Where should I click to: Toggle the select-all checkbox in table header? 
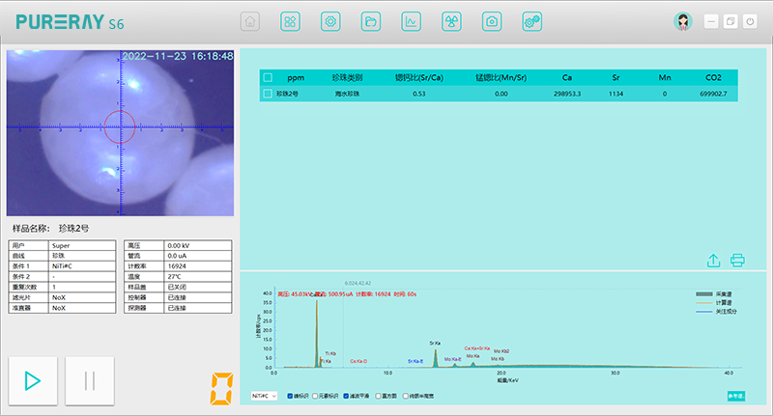pyautogui.click(x=268, y=77)
